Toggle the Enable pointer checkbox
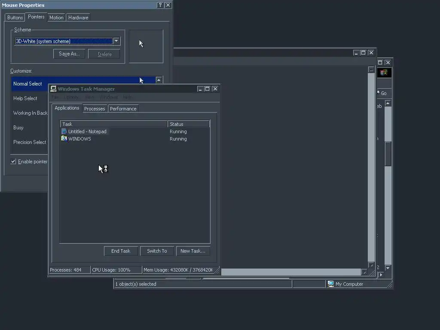 [13, 162]
